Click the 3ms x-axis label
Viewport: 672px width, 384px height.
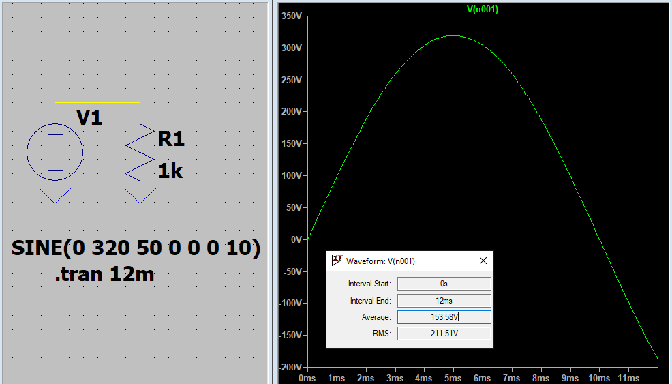(x=395, y=378)
